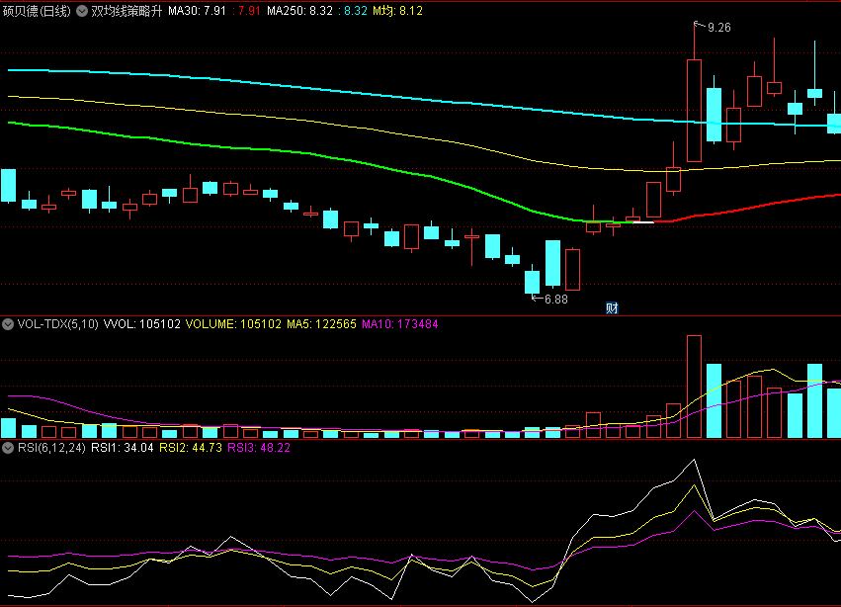Click the VVOL: 105102 value
This screenshot has height=607, width=841.
click(x=142, y=324)
